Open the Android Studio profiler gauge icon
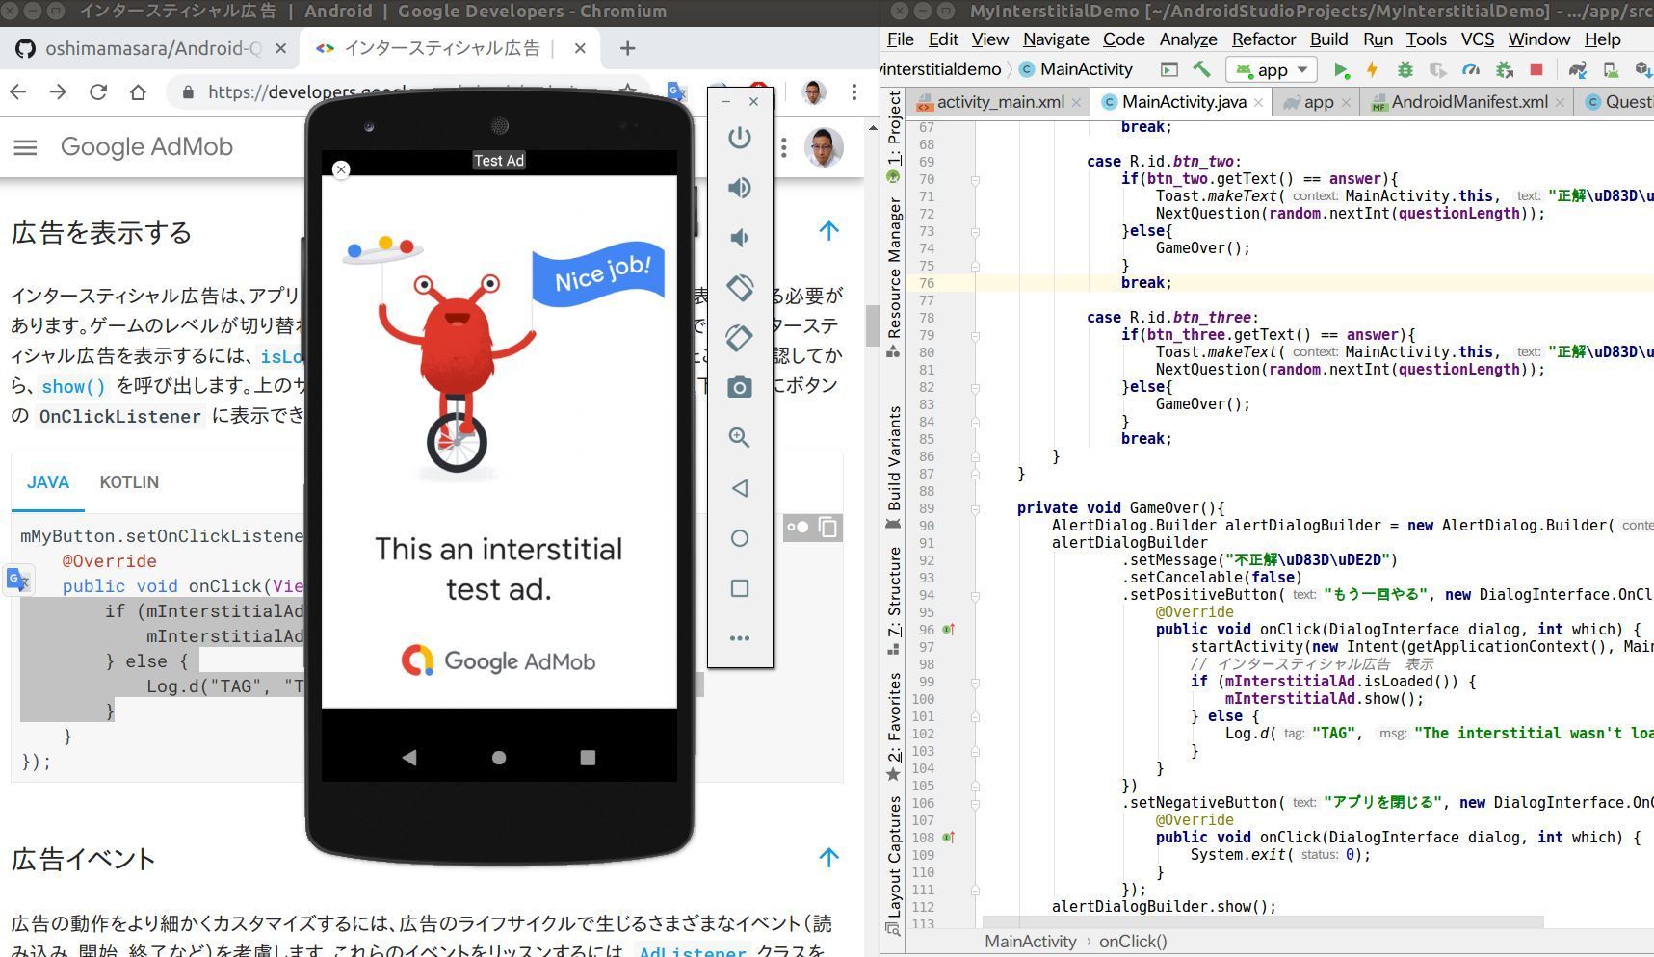This screenshot has height=957, width=1654. coord(1471,69)
